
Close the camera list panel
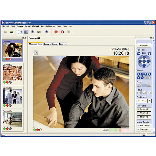(x=25, y=38)
